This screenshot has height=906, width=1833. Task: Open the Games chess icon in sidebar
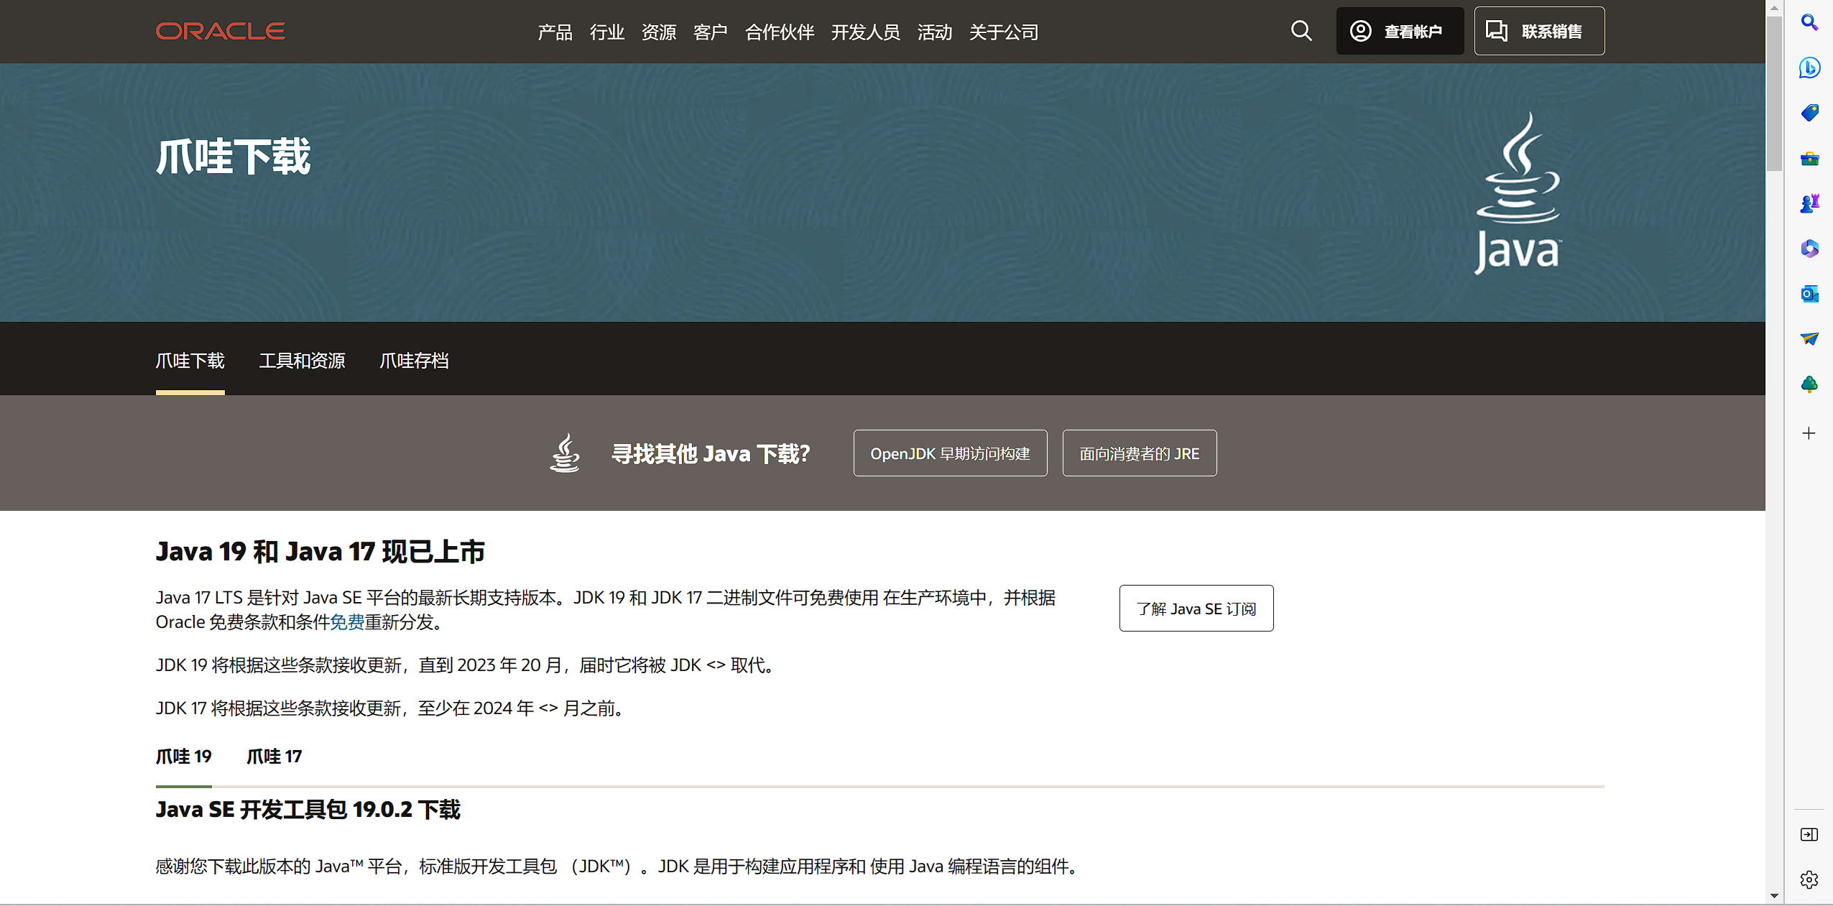[x=1809, y=203]
